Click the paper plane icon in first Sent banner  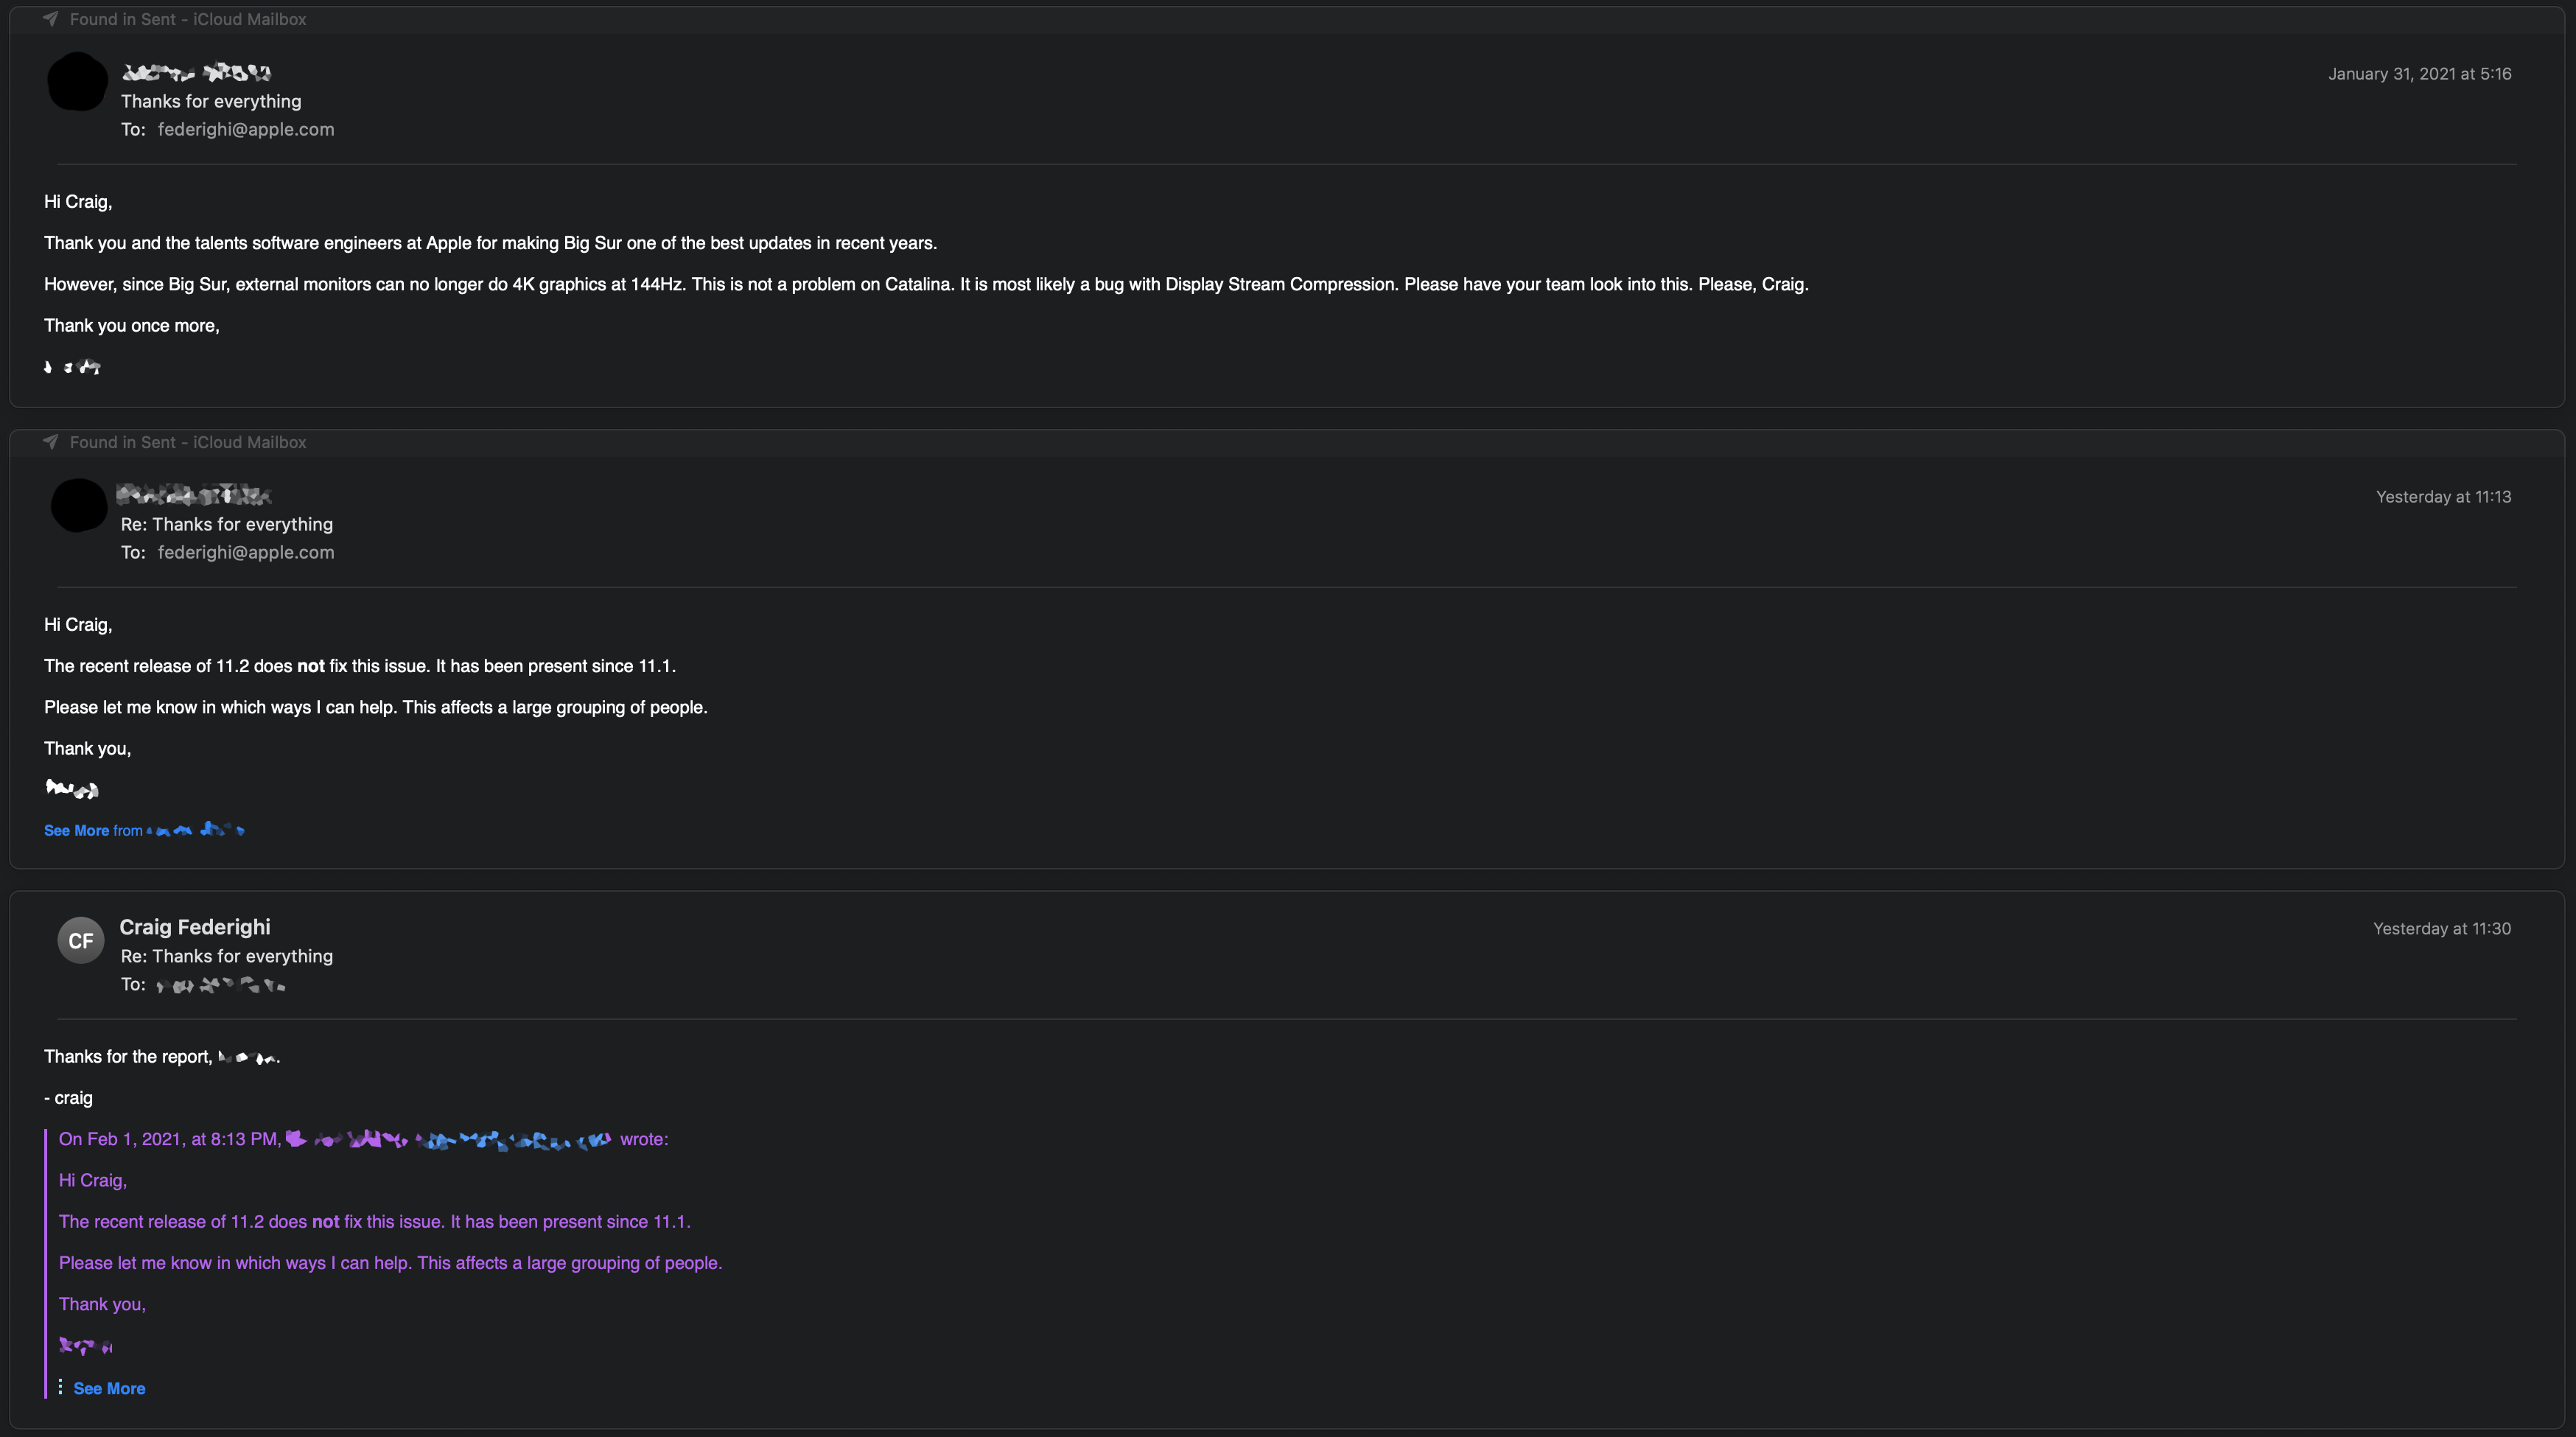coord(50,19)
